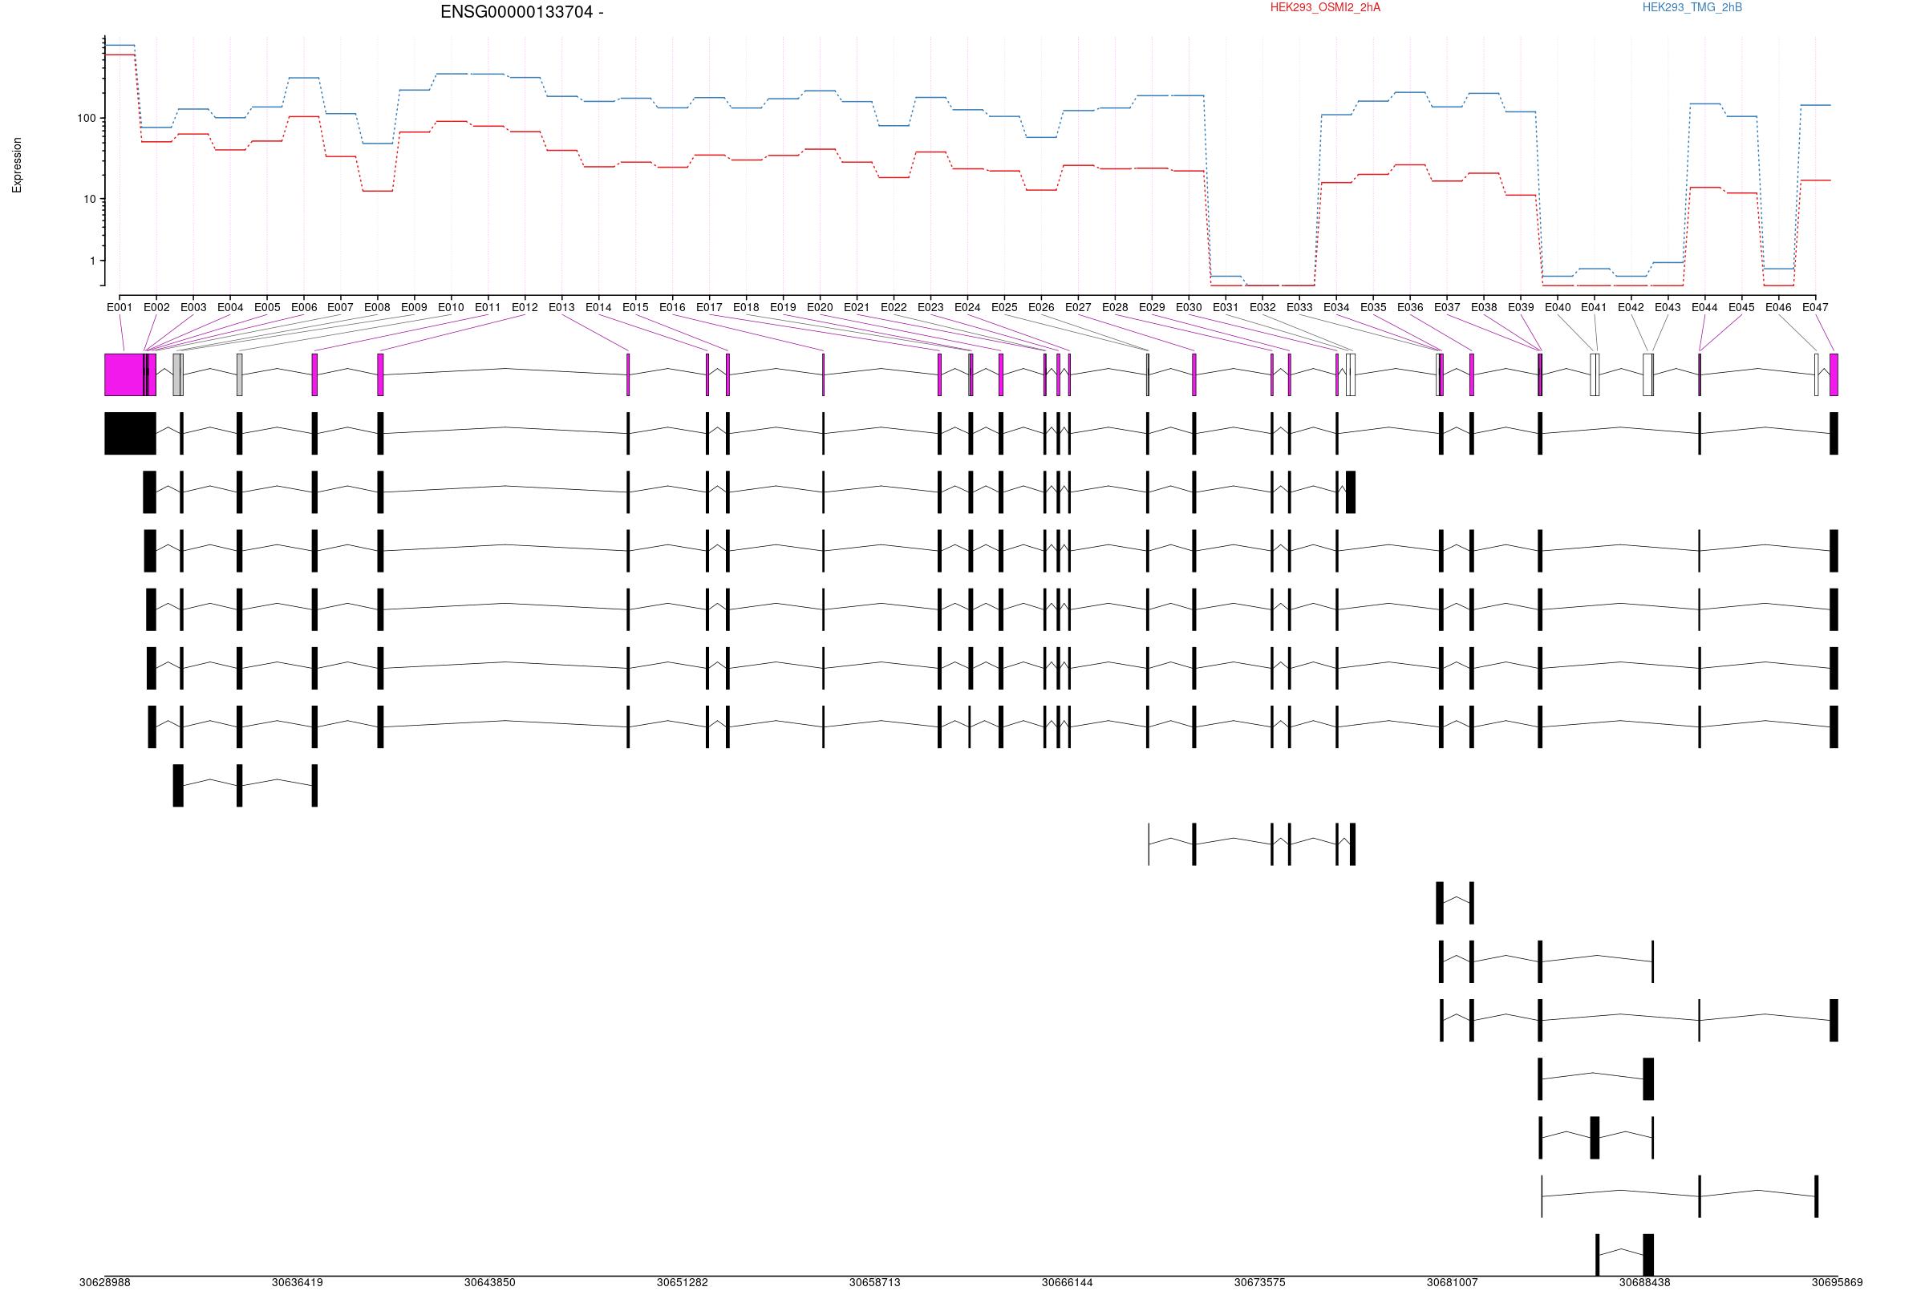Image resolution: width=1925 pixels, height=1299 pixels.
Task: Click exon label E032
Action: (x=1262, y=307)
